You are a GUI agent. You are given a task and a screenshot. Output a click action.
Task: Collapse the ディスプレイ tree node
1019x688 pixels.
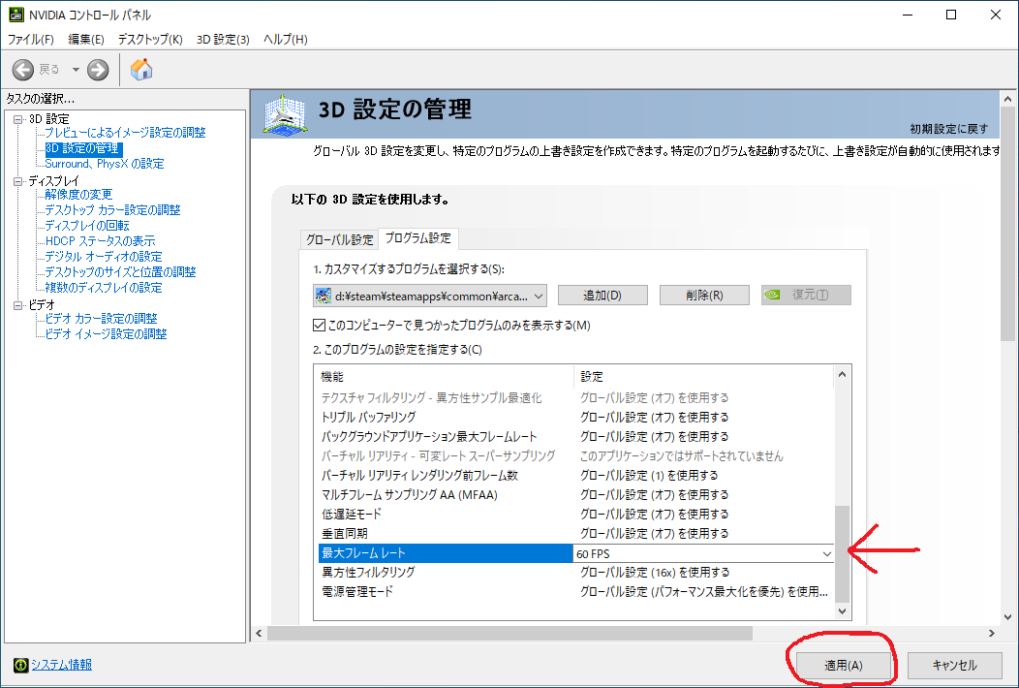tap(18, 181)
